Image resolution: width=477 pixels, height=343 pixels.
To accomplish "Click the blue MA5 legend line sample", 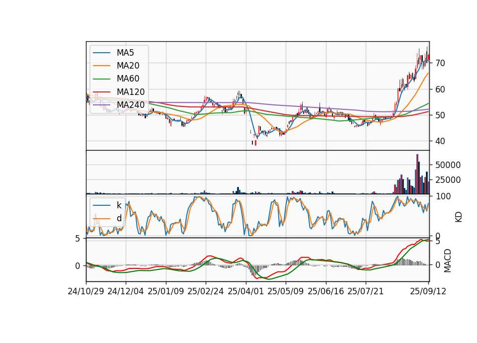I will (101, 53).
